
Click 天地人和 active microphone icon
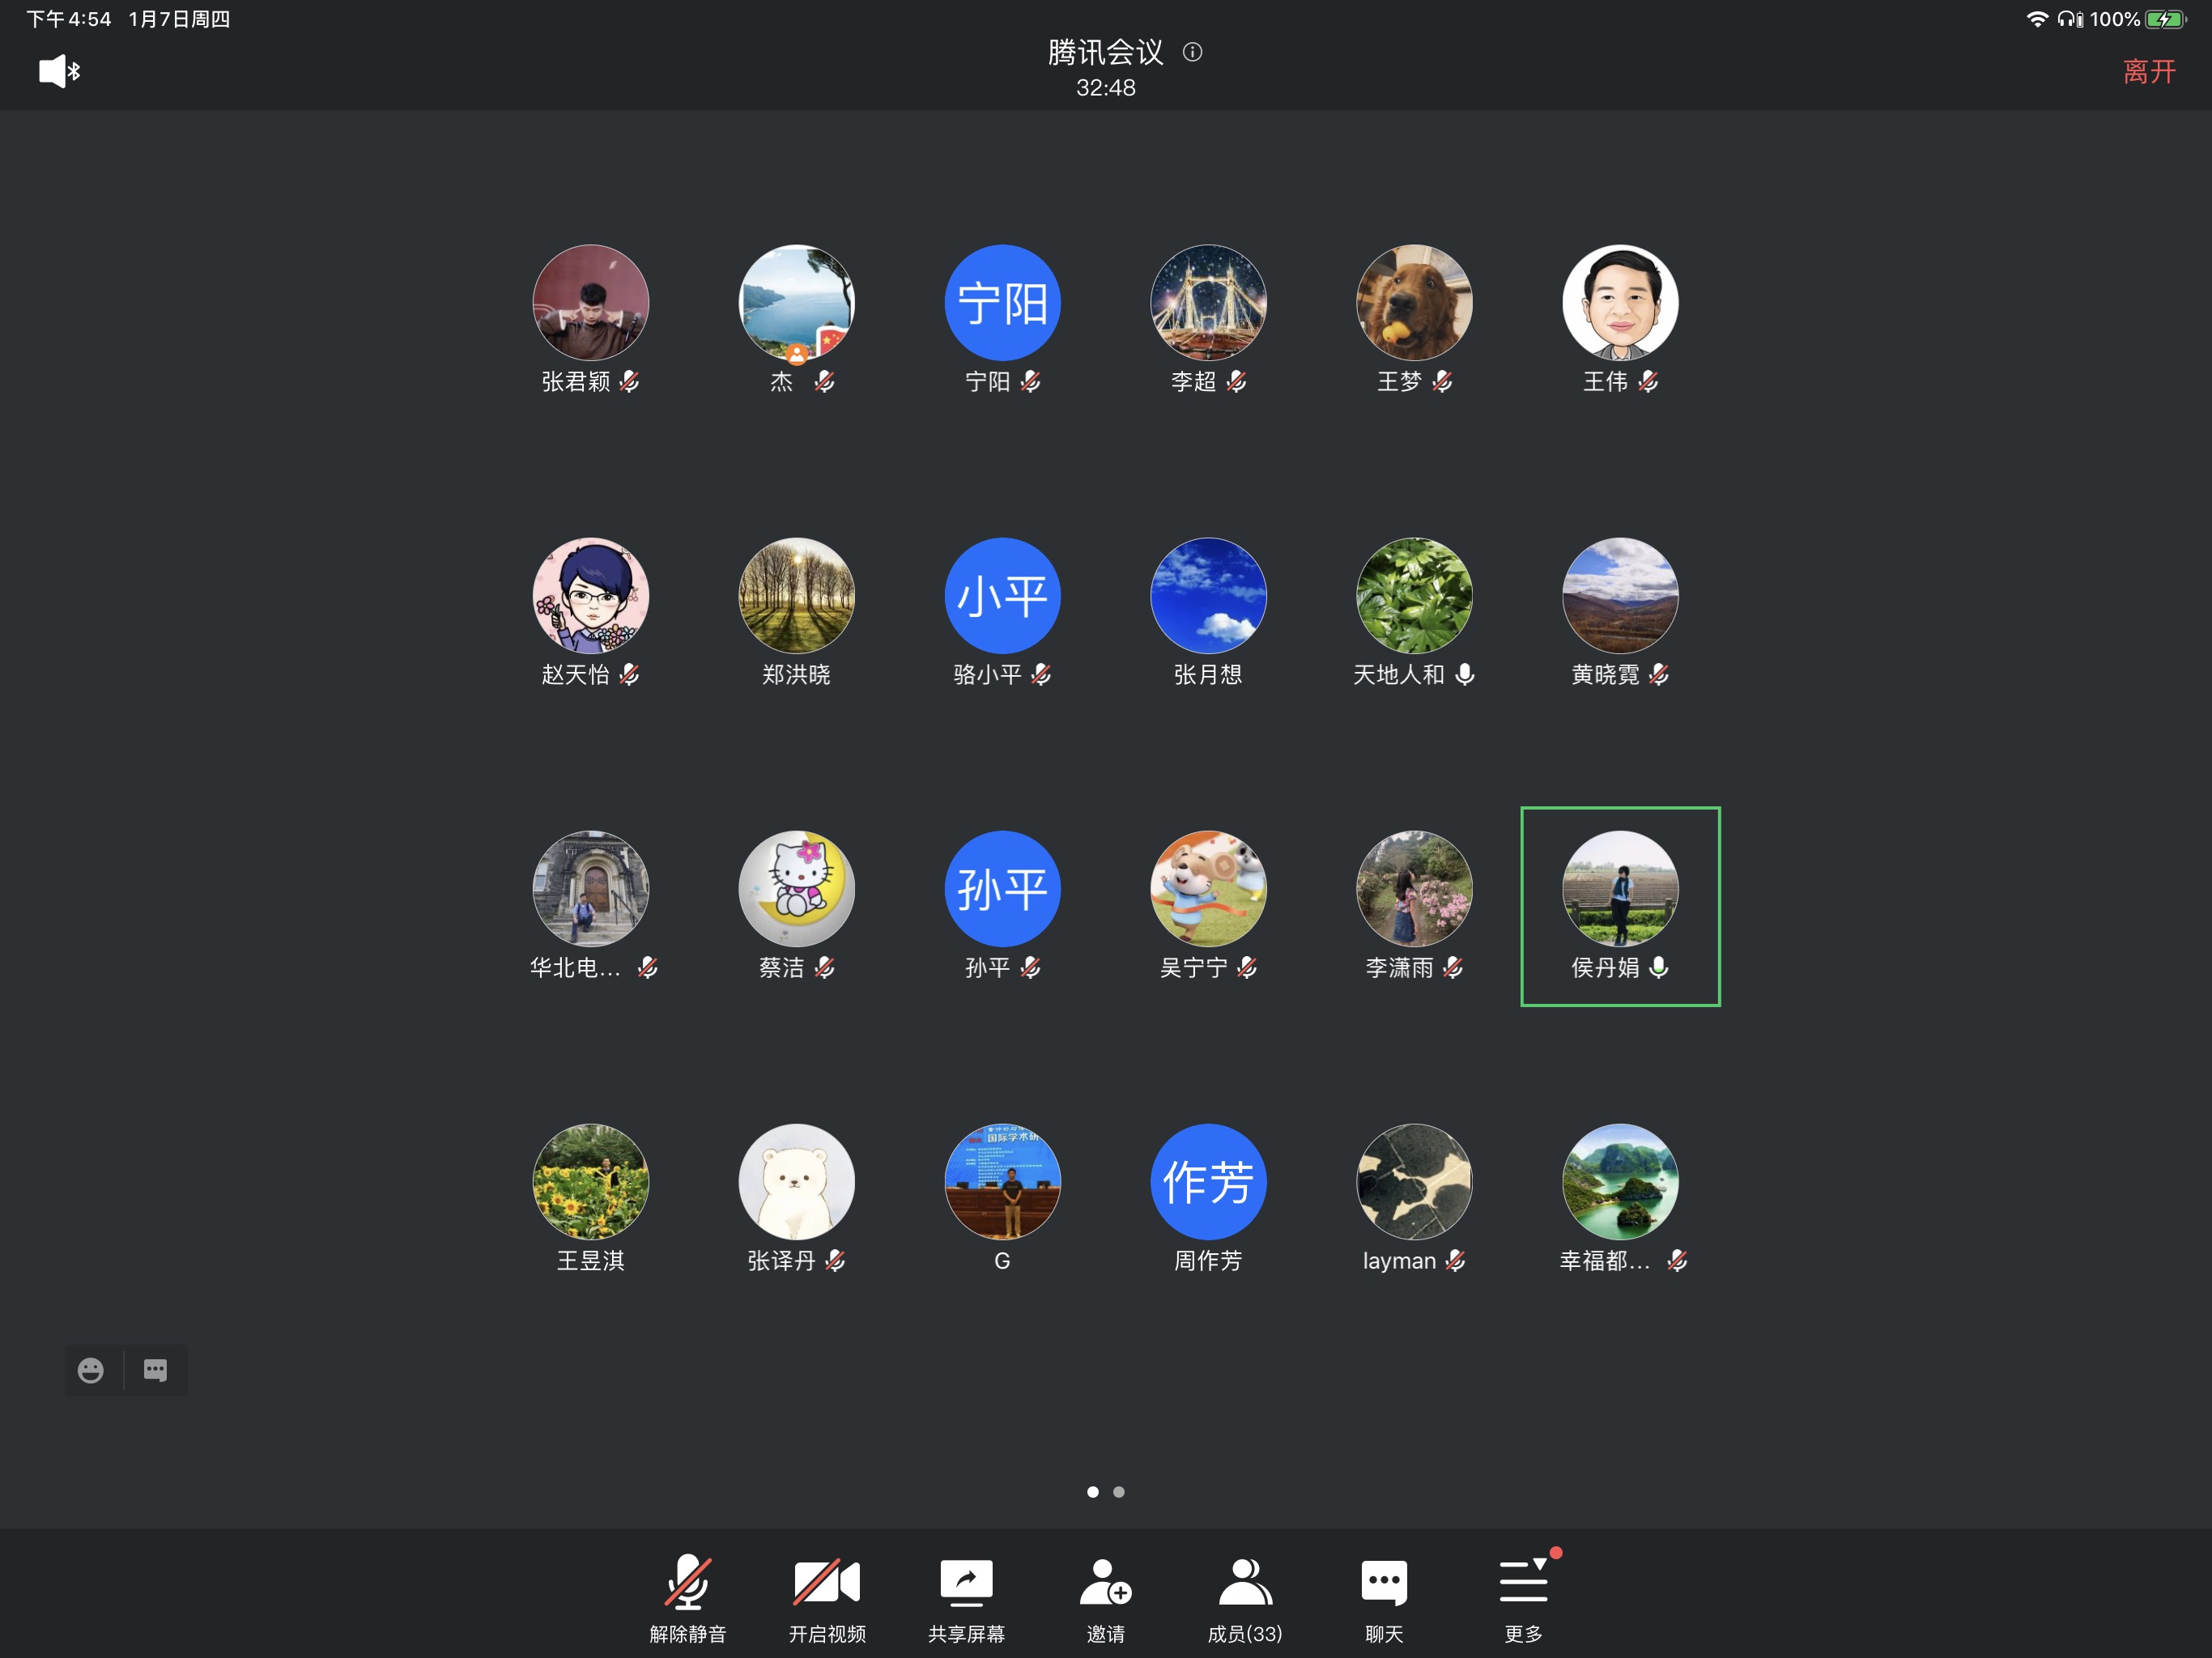tap(1465, 675)
